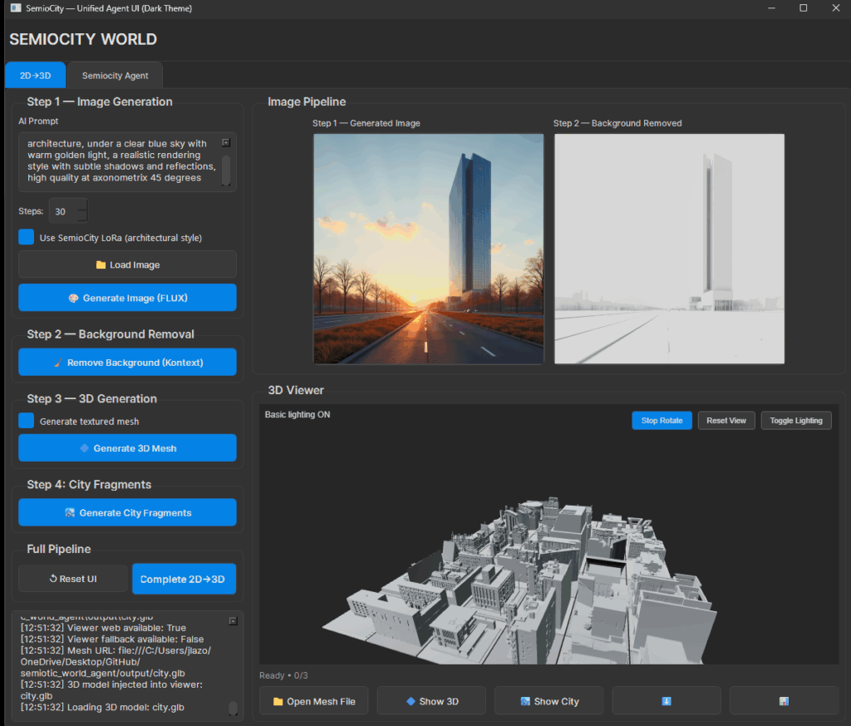This screenshot has height=726, width=851.
Task: Toggle Use SemioCity LoRa checkbox
Action: point(27,237)
